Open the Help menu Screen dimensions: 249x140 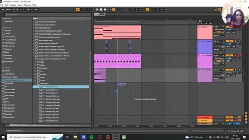click(34, 5)
